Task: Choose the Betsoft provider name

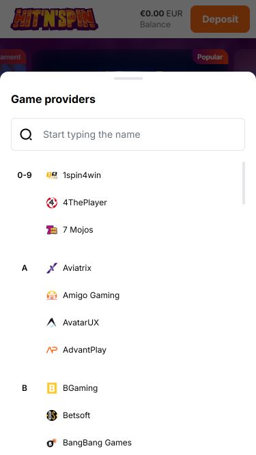Action: pos(76,415)
